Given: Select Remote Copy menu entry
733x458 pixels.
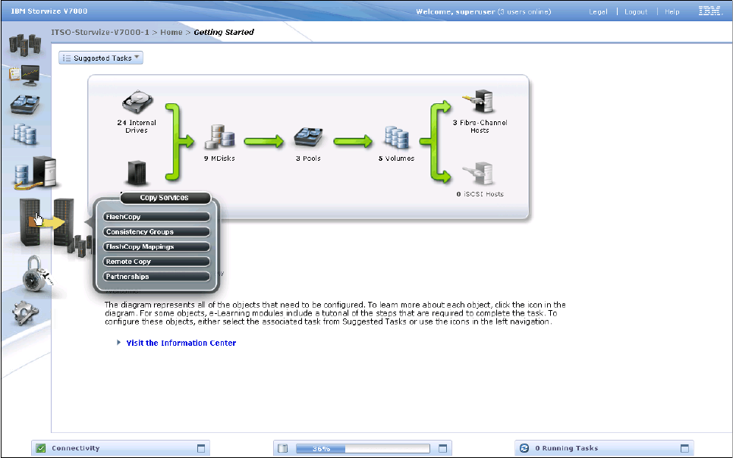Looking at the screenshot, I should click(x=156, y=262).
